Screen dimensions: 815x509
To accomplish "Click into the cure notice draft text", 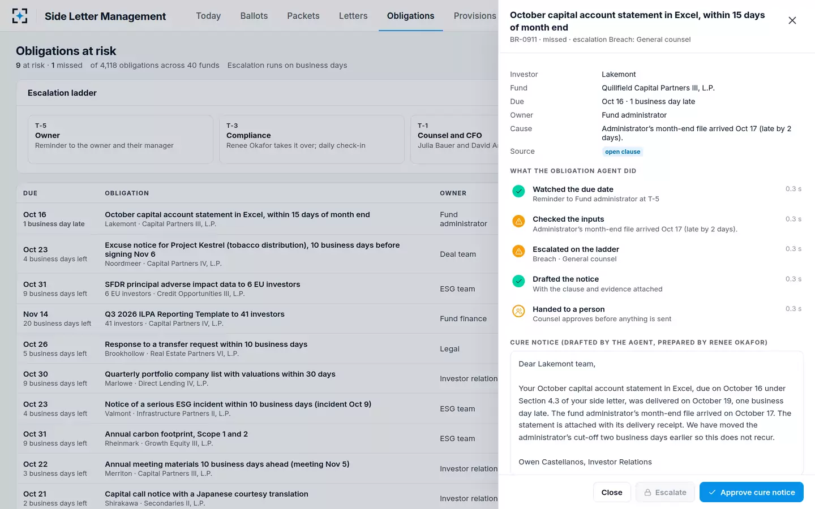I will 657,413.
